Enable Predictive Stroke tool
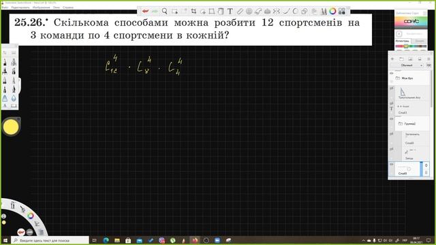 (x=295, y=12)
